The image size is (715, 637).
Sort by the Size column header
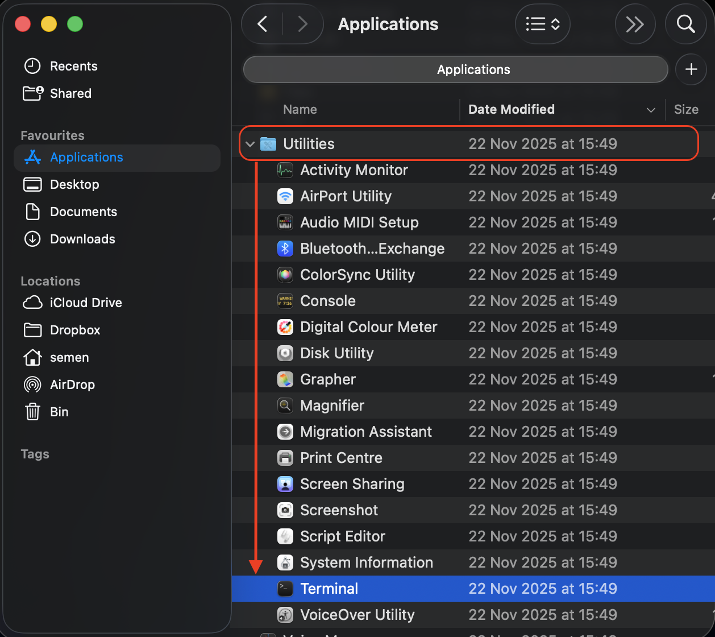tap(686, 109)
